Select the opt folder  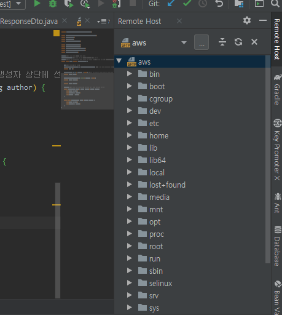click(155, 221)
